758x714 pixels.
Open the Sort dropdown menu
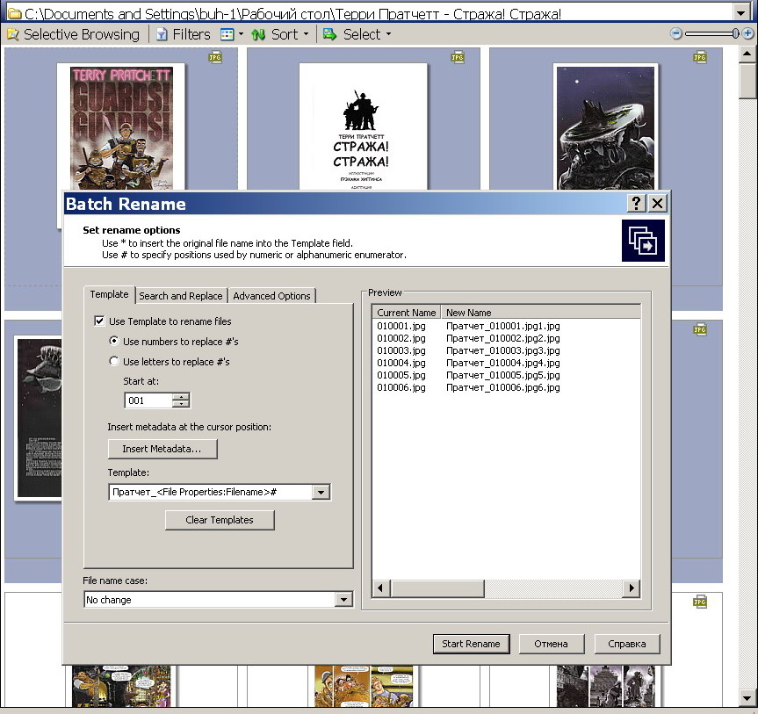[x=306, y=34]
